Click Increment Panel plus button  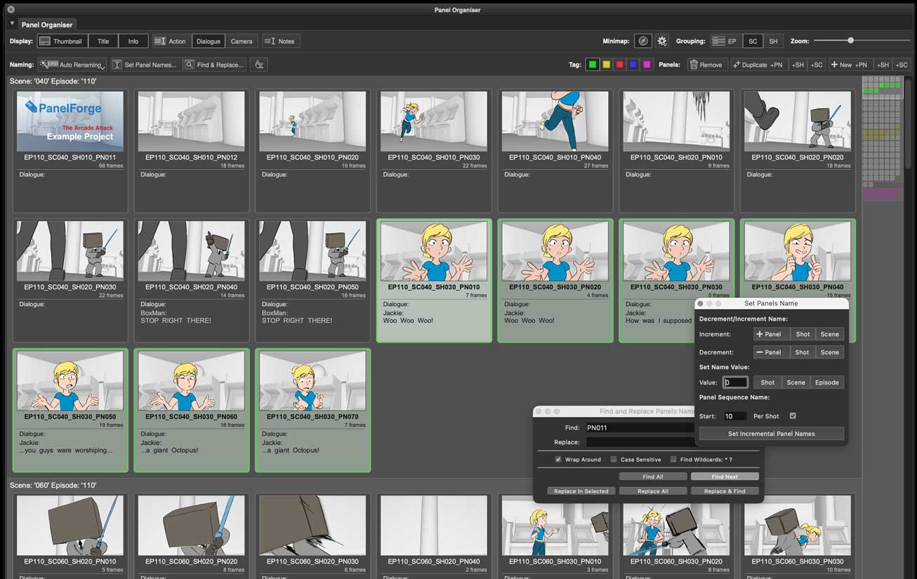771,334
